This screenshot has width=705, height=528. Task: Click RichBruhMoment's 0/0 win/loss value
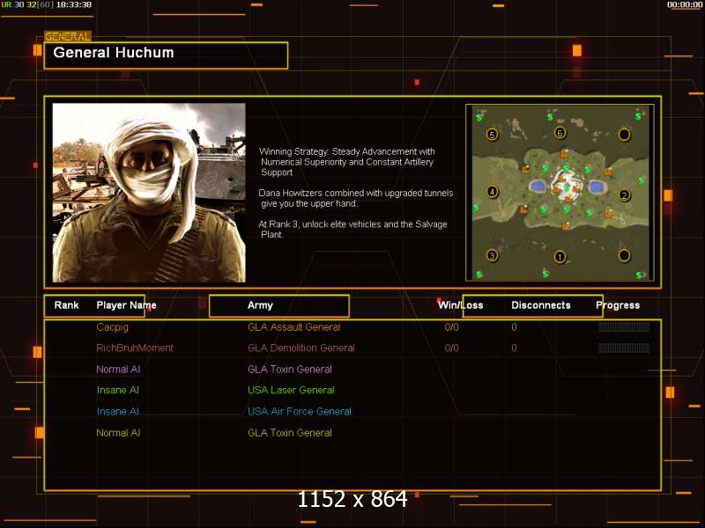point(451,348)
